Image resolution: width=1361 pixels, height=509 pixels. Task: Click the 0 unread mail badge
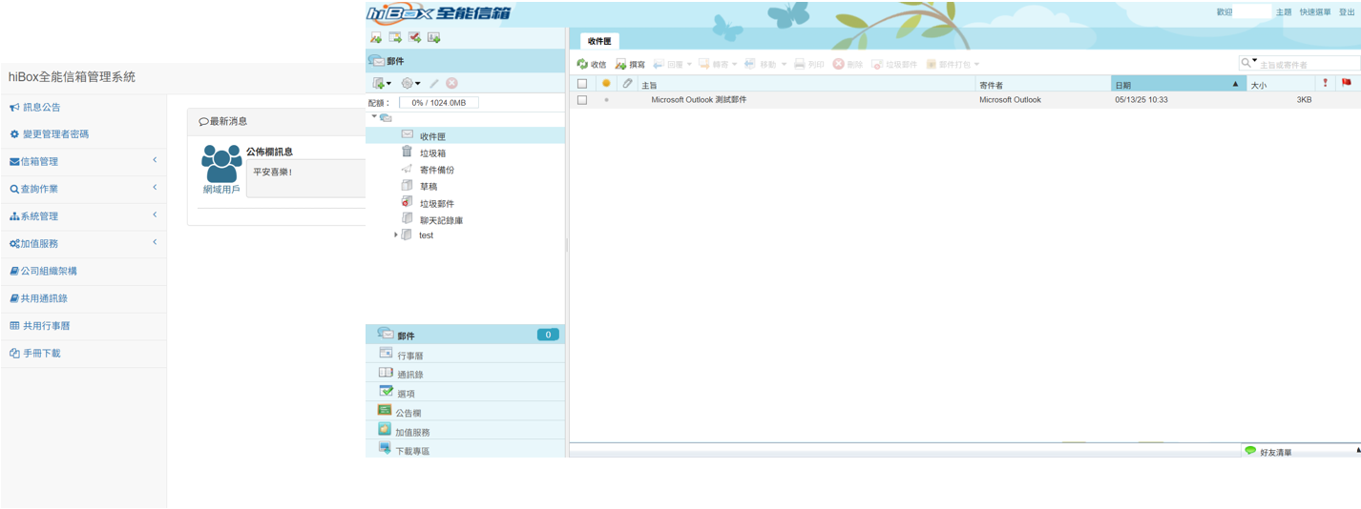pyautogui.click(x=548, y=335)
